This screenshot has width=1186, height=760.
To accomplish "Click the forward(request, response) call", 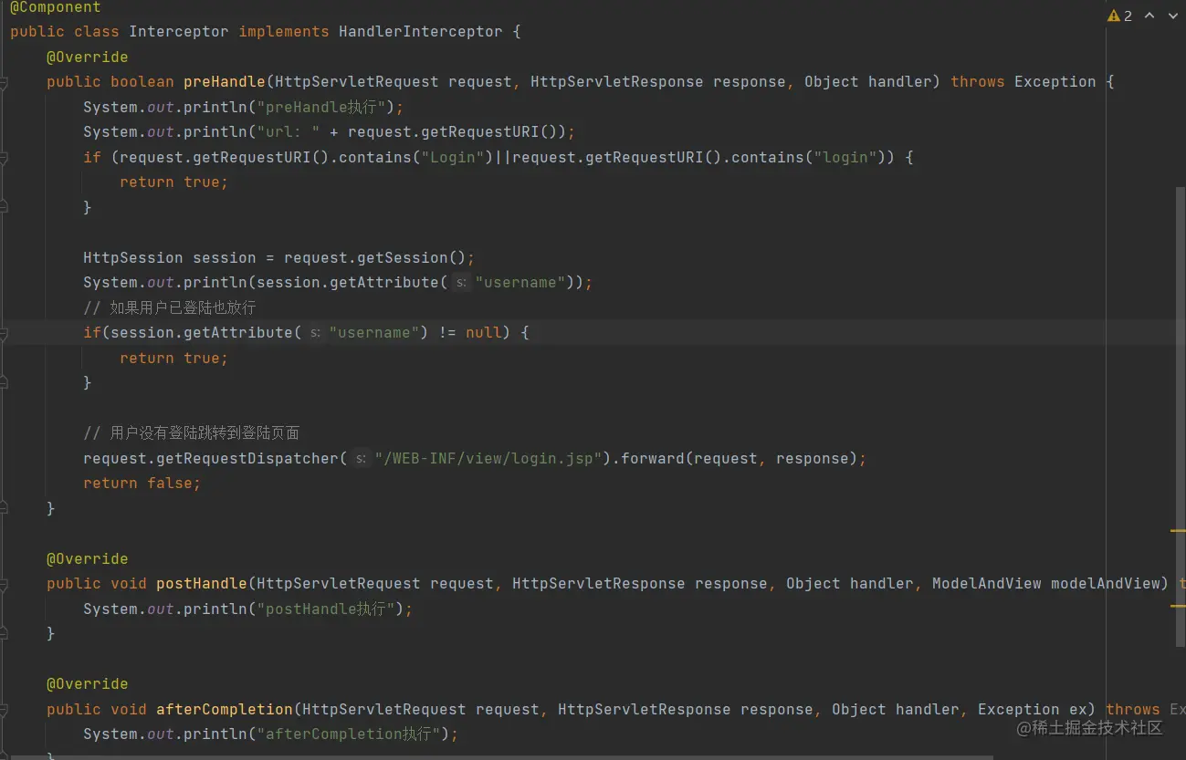I will point(740,459).
